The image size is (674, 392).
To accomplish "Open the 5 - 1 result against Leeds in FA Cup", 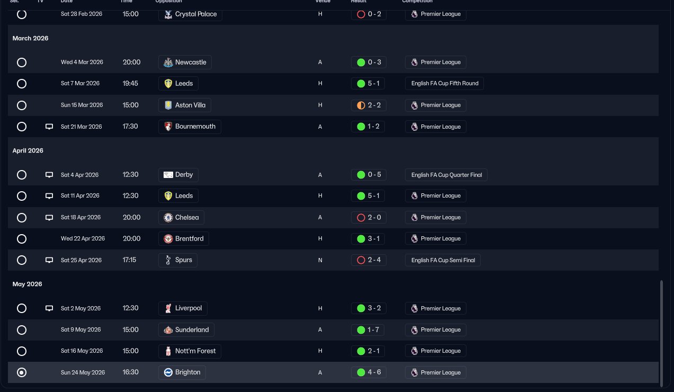I will coord(369,84).
